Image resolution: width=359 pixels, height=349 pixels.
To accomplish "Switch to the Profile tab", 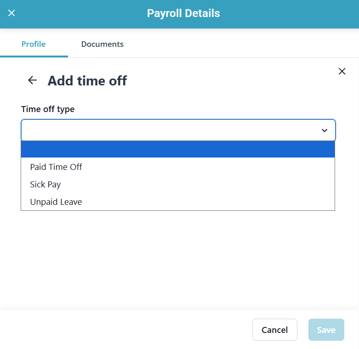I will coord(34,44).
